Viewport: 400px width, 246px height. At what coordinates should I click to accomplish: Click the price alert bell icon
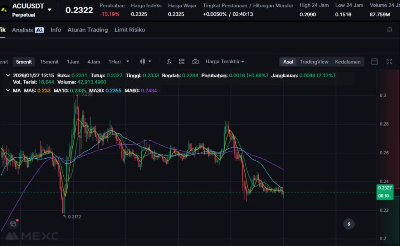click(x=389, y=30)
